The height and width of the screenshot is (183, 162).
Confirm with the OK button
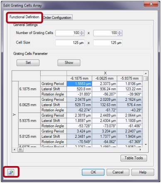93,172
